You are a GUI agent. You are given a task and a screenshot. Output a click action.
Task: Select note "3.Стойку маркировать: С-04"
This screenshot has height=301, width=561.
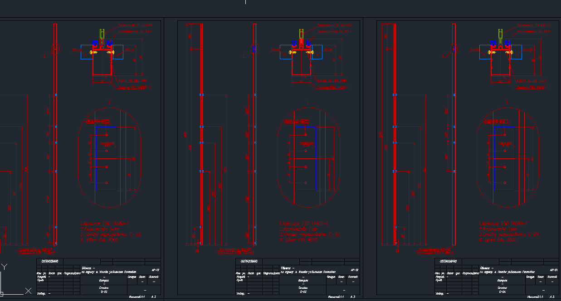pos(509,234)
